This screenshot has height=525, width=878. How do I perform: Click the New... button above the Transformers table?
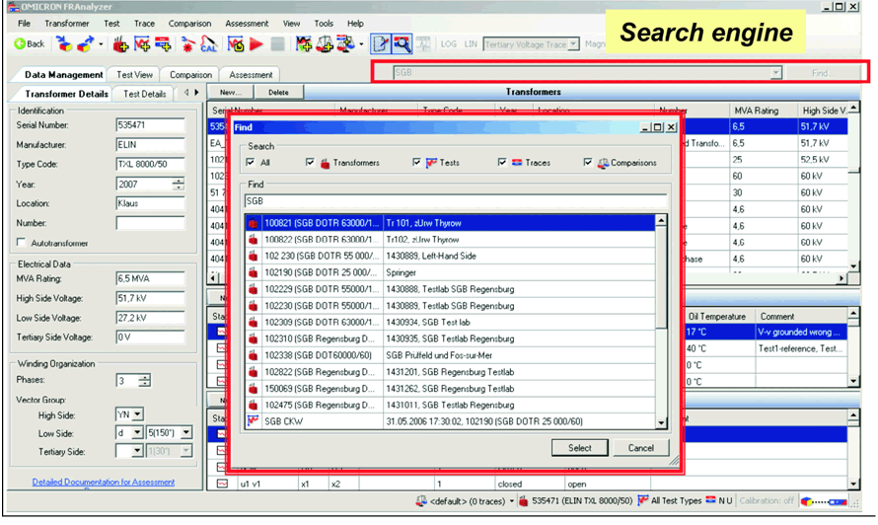(230, 92)
